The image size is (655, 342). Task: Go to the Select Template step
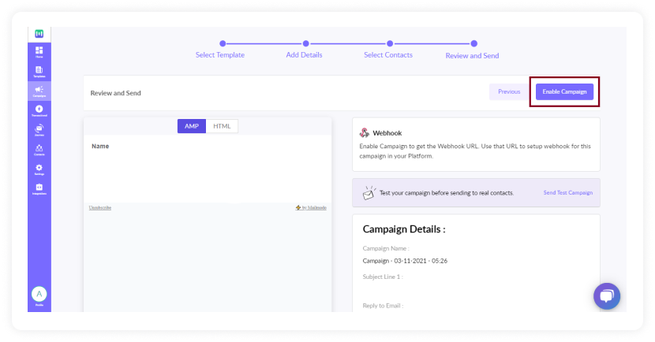point(220,54)
